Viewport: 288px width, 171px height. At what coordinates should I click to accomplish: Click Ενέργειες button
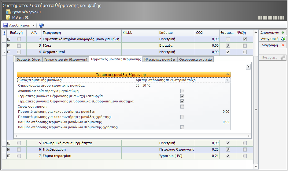coord(273,58)
